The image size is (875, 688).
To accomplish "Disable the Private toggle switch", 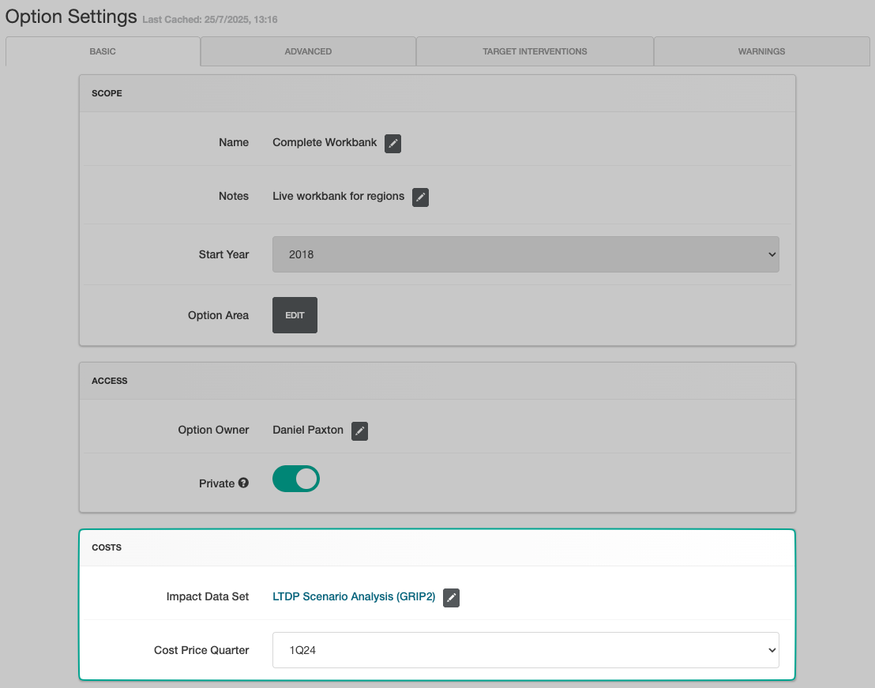I will [295, 479].
